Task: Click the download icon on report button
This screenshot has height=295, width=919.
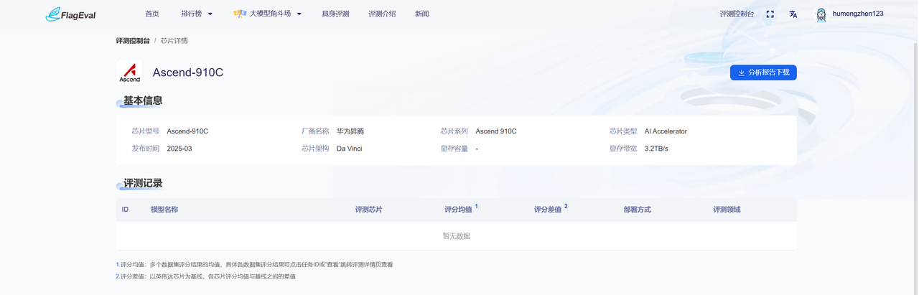Action: click(x=741, y=72)
